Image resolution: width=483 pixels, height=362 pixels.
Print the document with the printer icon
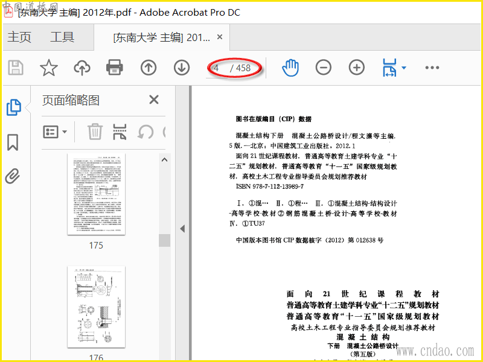point(115,68)
